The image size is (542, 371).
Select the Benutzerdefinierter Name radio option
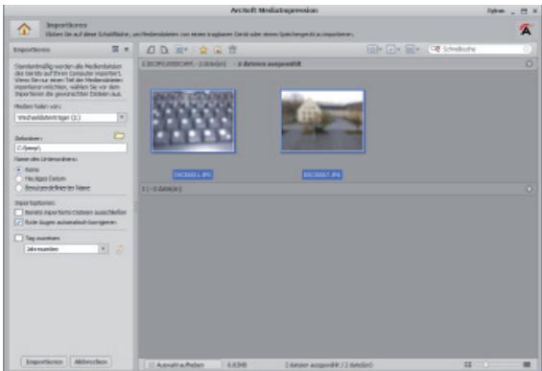(18, 188)
